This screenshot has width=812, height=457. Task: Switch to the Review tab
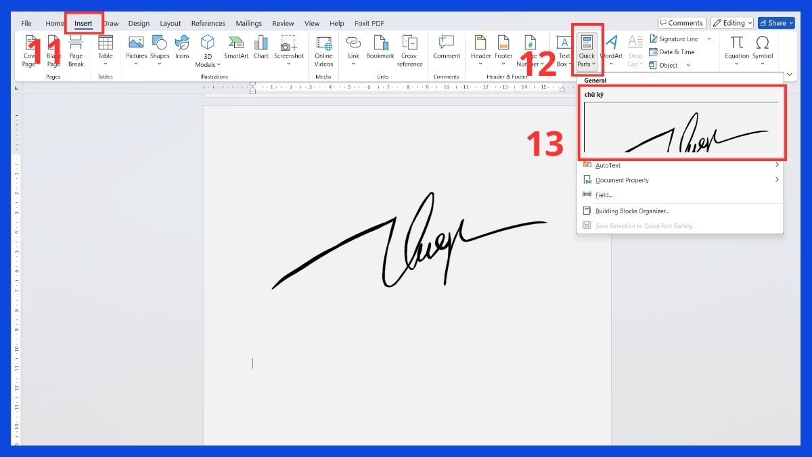click(284, 23)
